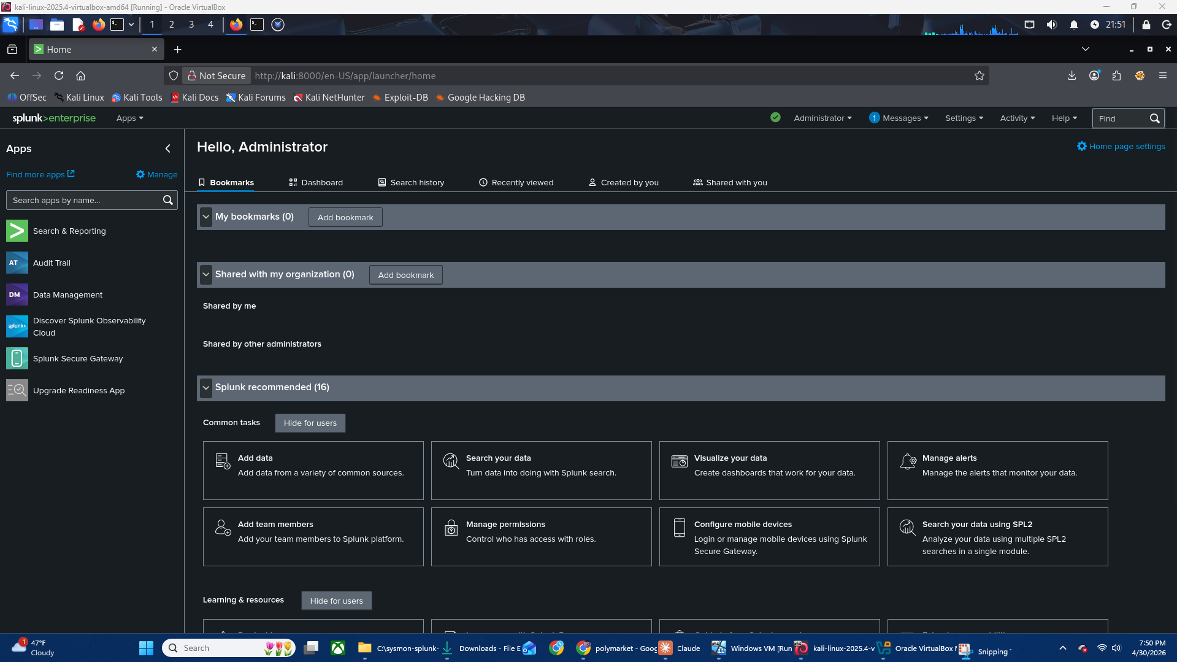Collapse Shared with my organization section
The image size is (1177, 662).
206,274
